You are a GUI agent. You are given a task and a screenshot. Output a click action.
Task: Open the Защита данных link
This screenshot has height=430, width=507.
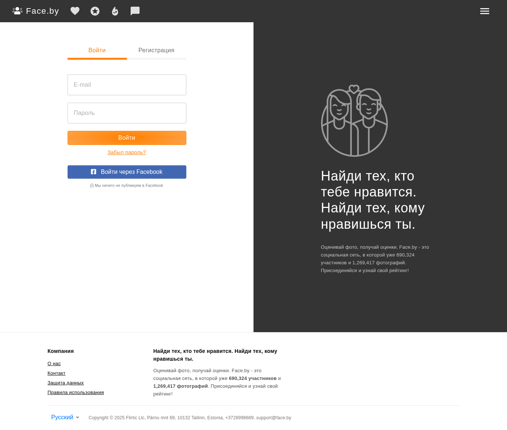66,383
